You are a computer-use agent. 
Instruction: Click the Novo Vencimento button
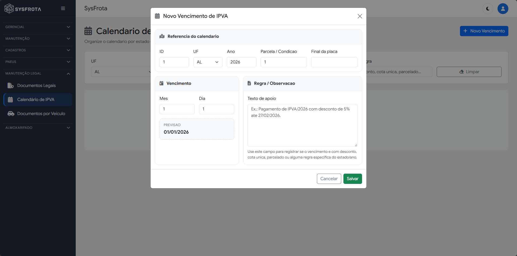[484, 31]
